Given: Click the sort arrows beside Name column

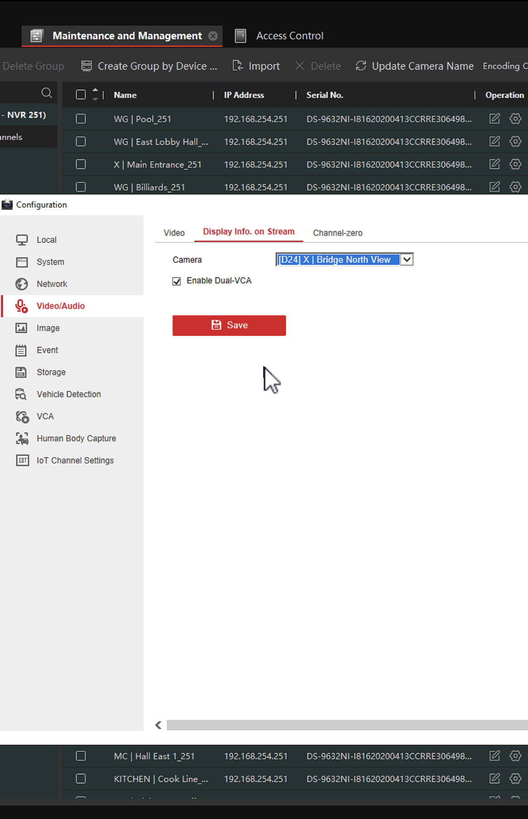Looking at the screenshot, I should point(95,94).
